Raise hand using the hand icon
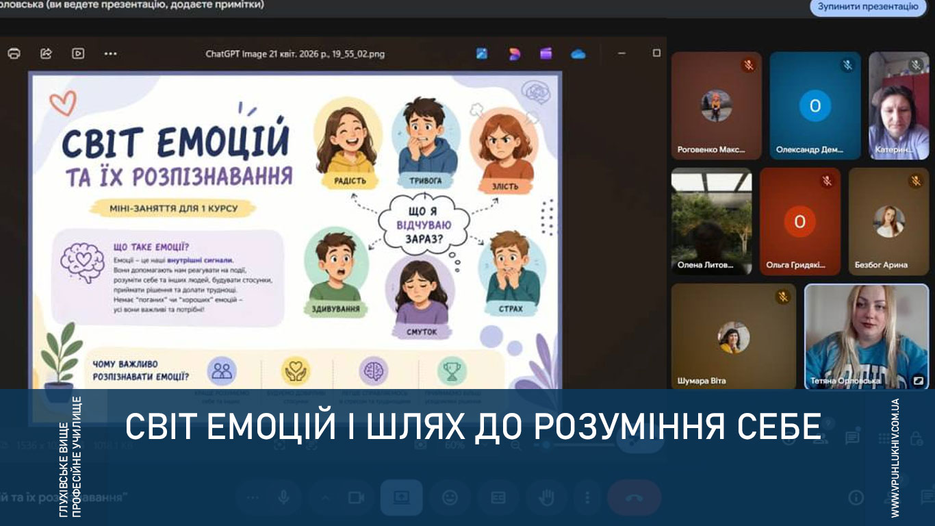Screen dimensions: 935x526 pyautogui.click(x=547, y=498)
